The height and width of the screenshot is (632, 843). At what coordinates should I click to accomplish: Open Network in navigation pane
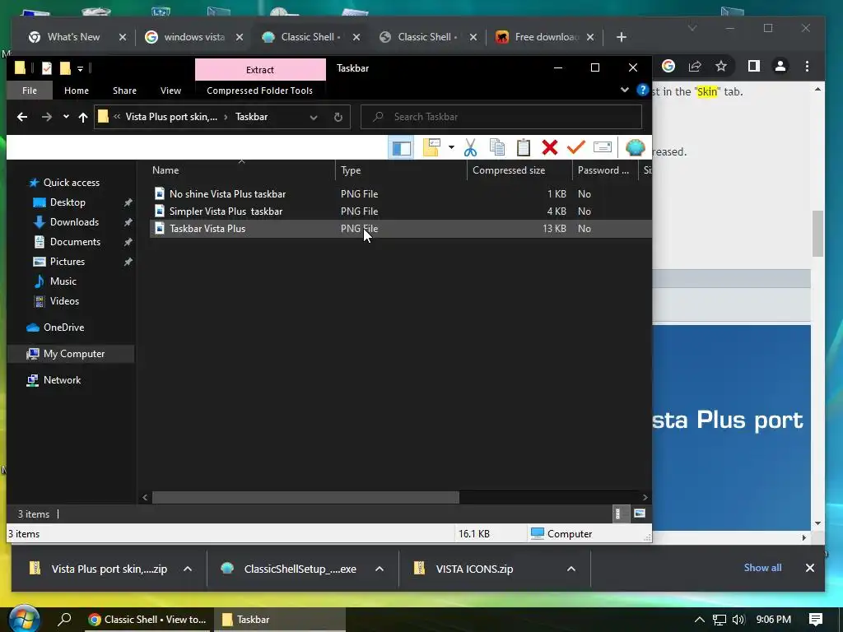click(x=62, y=380)
